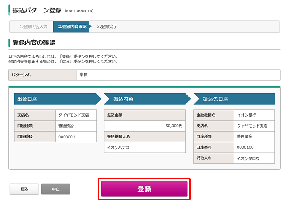Click the magenta 登録 button
The width and height of the screenshot is (290, 206).
pos(144,189)
